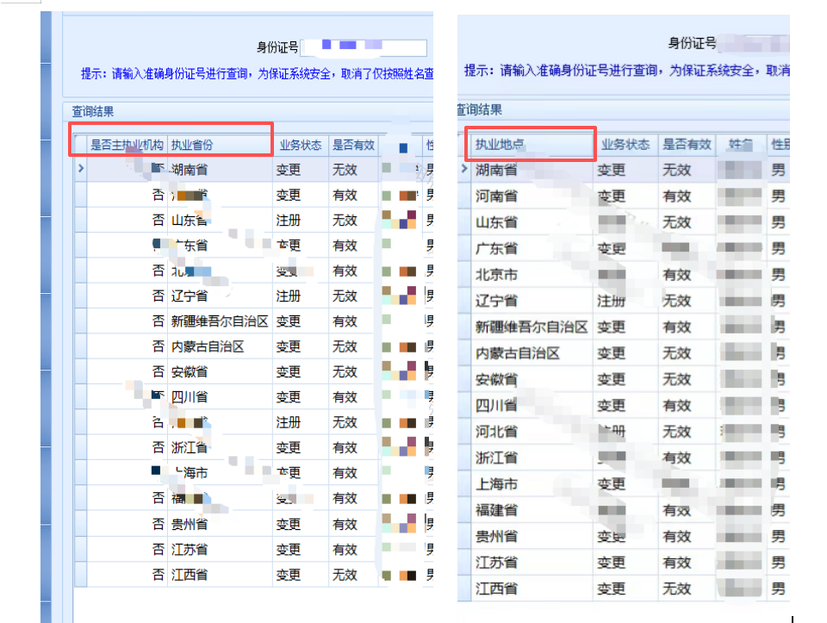
Task: Sort by 是否主执业机构 column header
Action: (127, 145)
